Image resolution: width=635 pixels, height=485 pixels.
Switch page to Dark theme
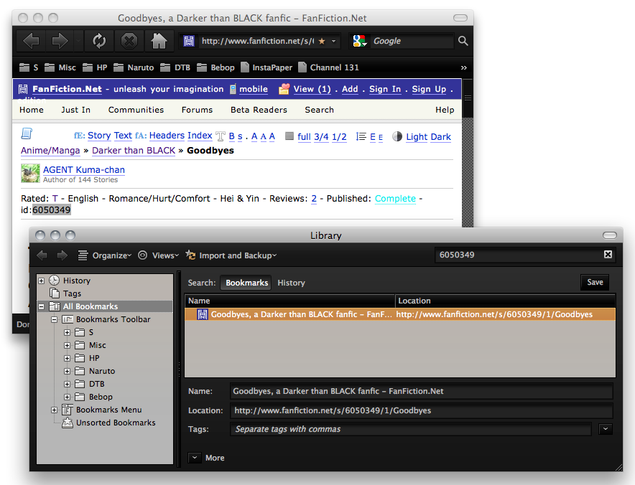[x=440, y=137]
